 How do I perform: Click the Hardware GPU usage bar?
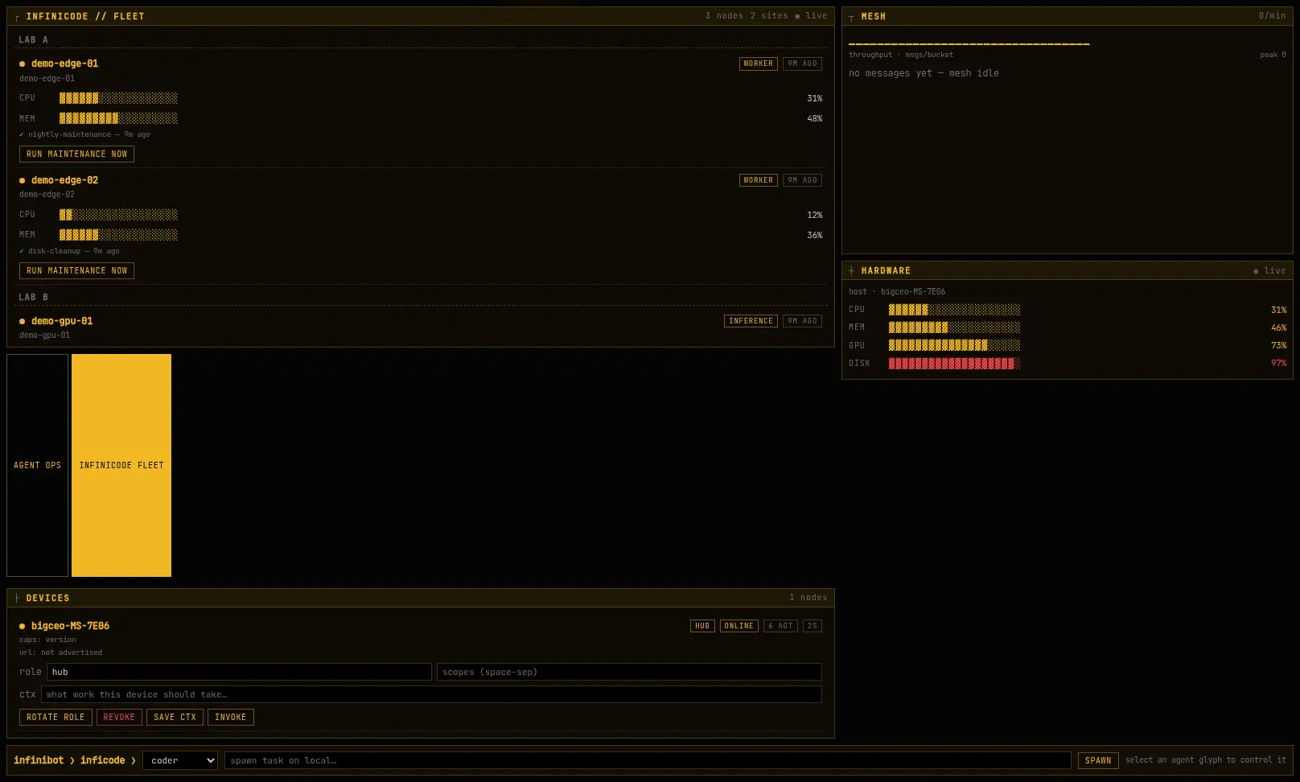(x=954, y=345)
